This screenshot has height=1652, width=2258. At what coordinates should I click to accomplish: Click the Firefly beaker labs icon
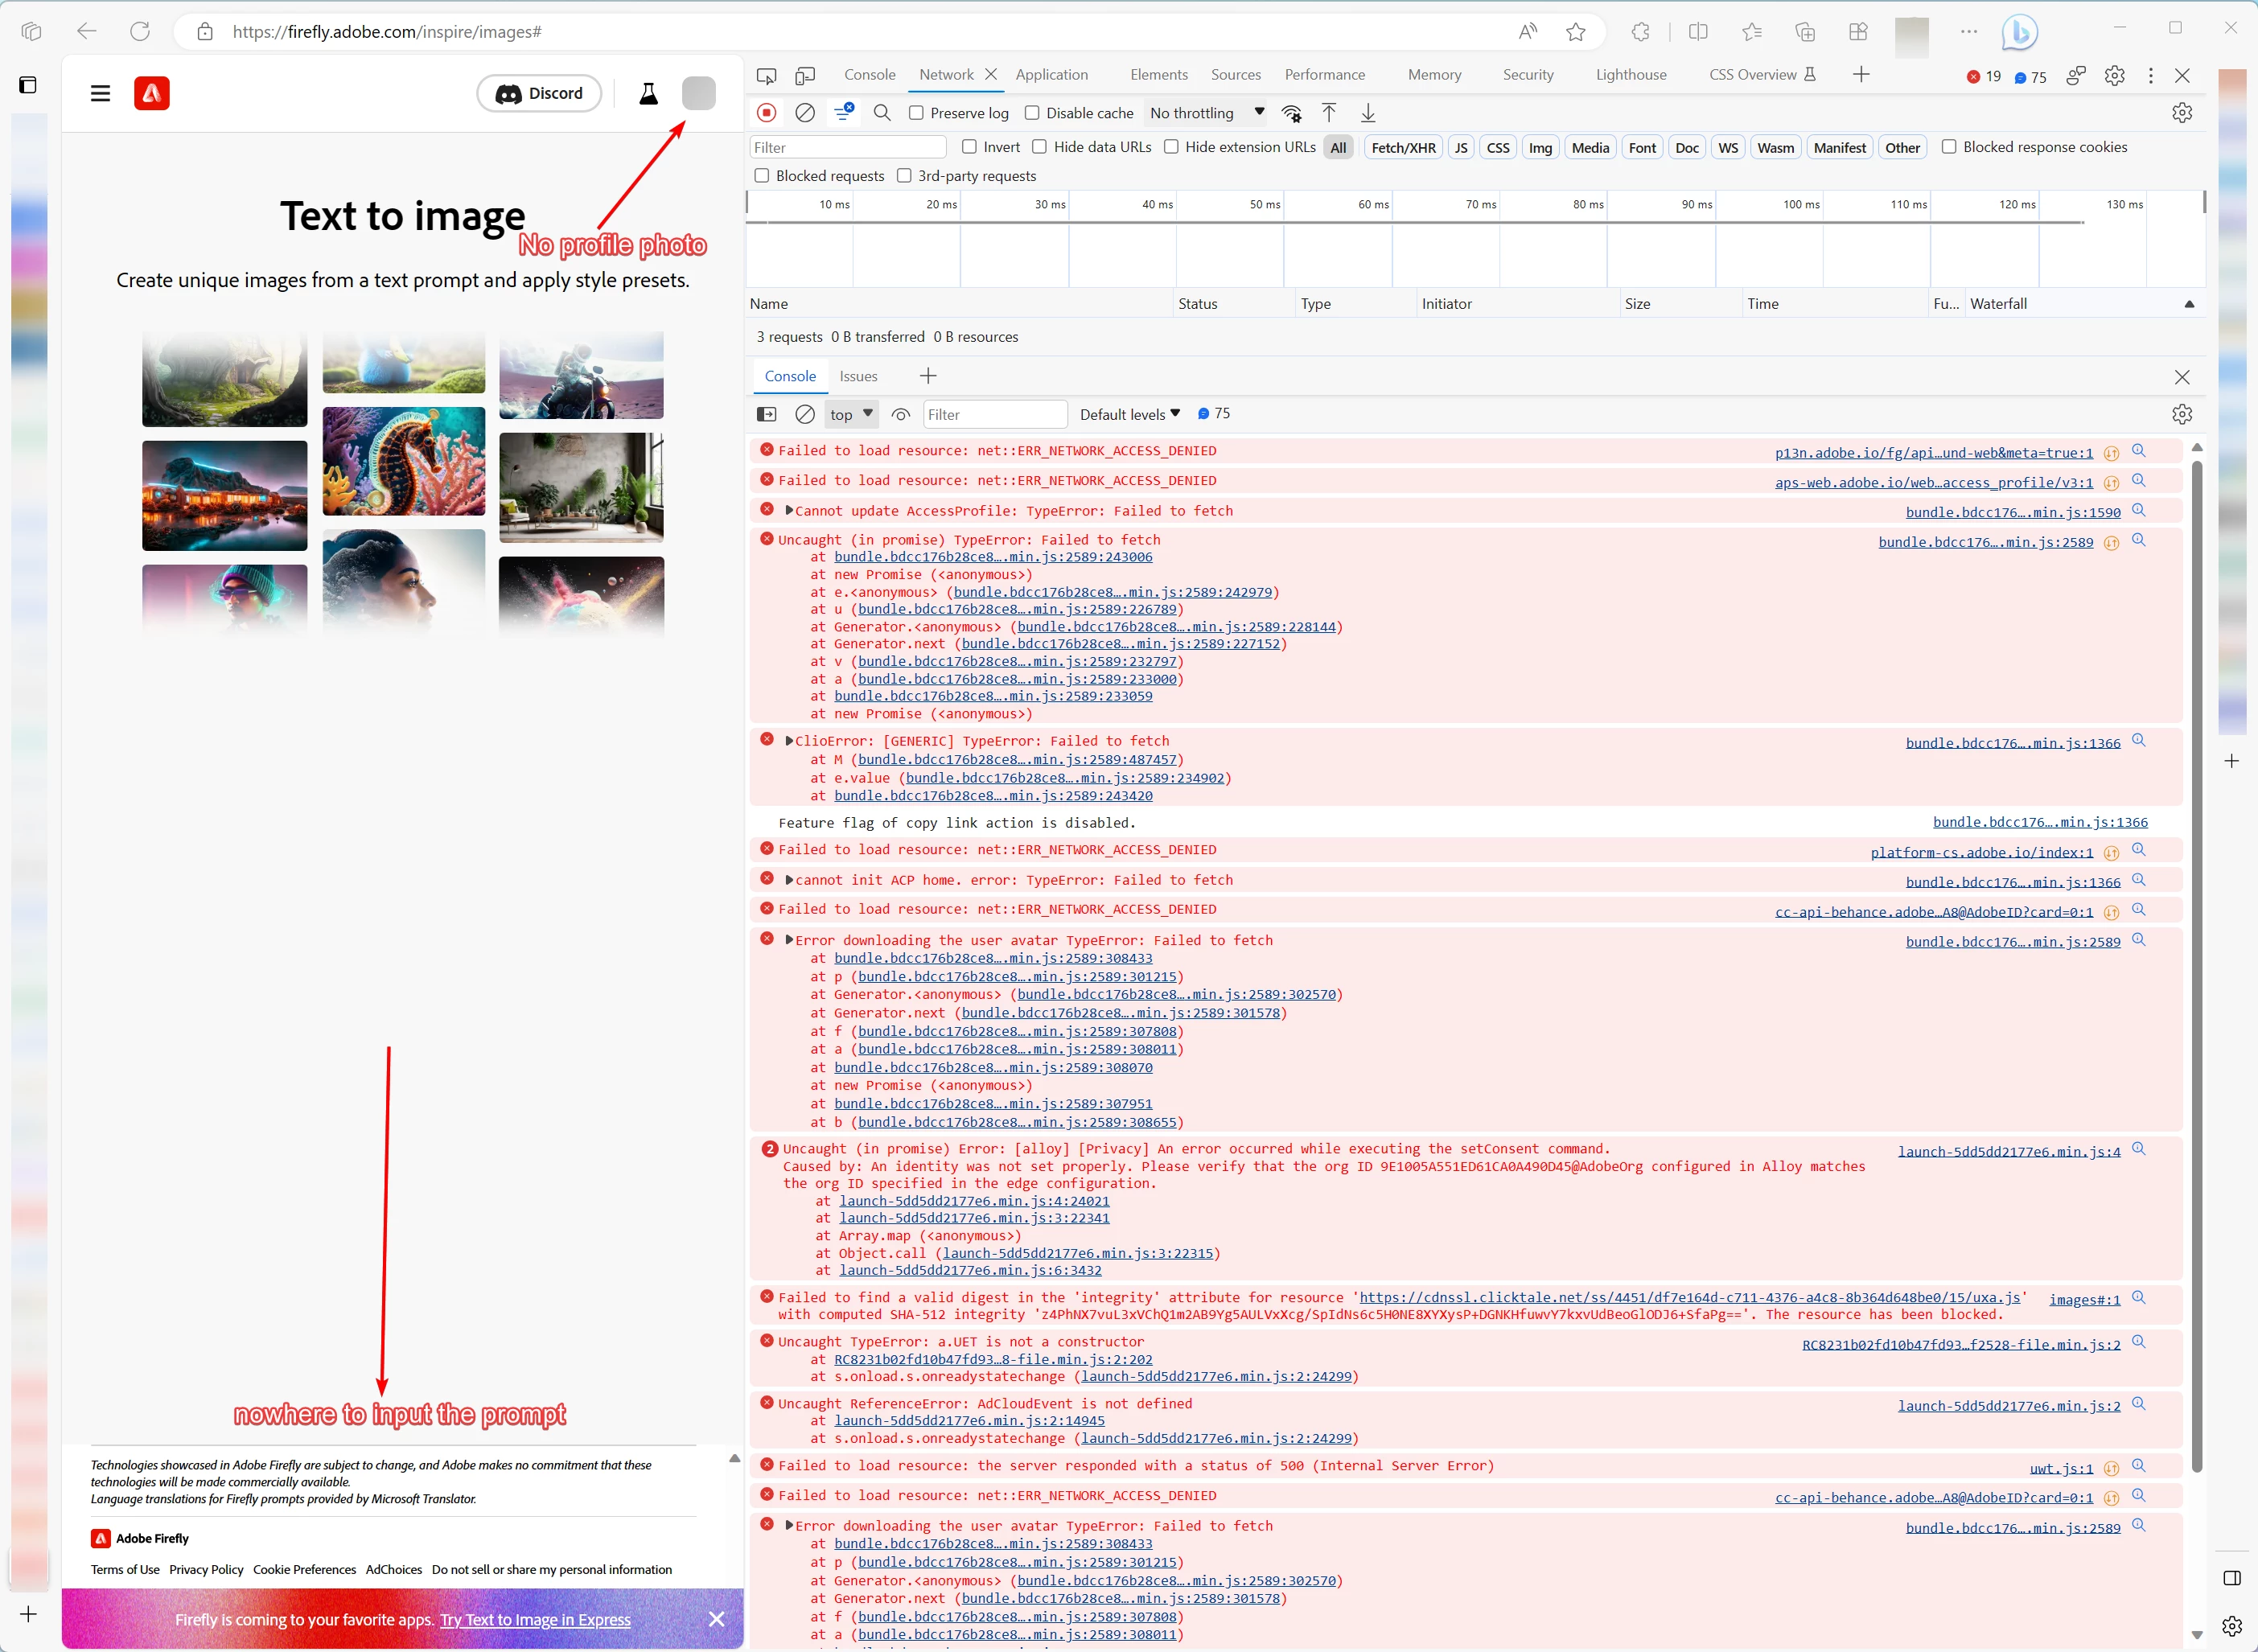[649, 94]
